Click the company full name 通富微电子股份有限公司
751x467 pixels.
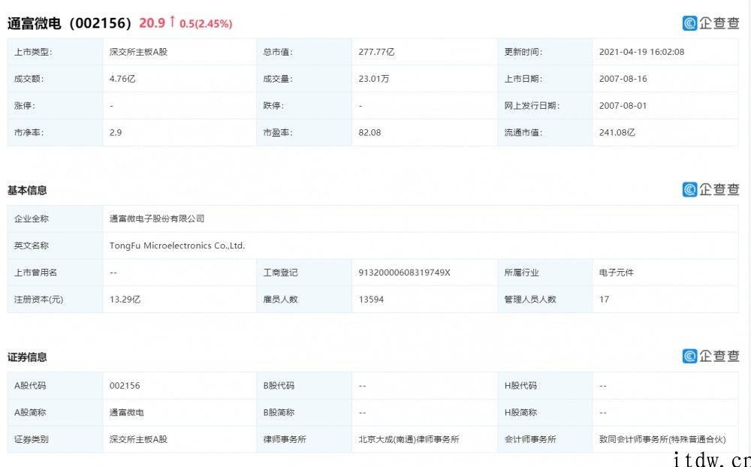pos(157,218)
